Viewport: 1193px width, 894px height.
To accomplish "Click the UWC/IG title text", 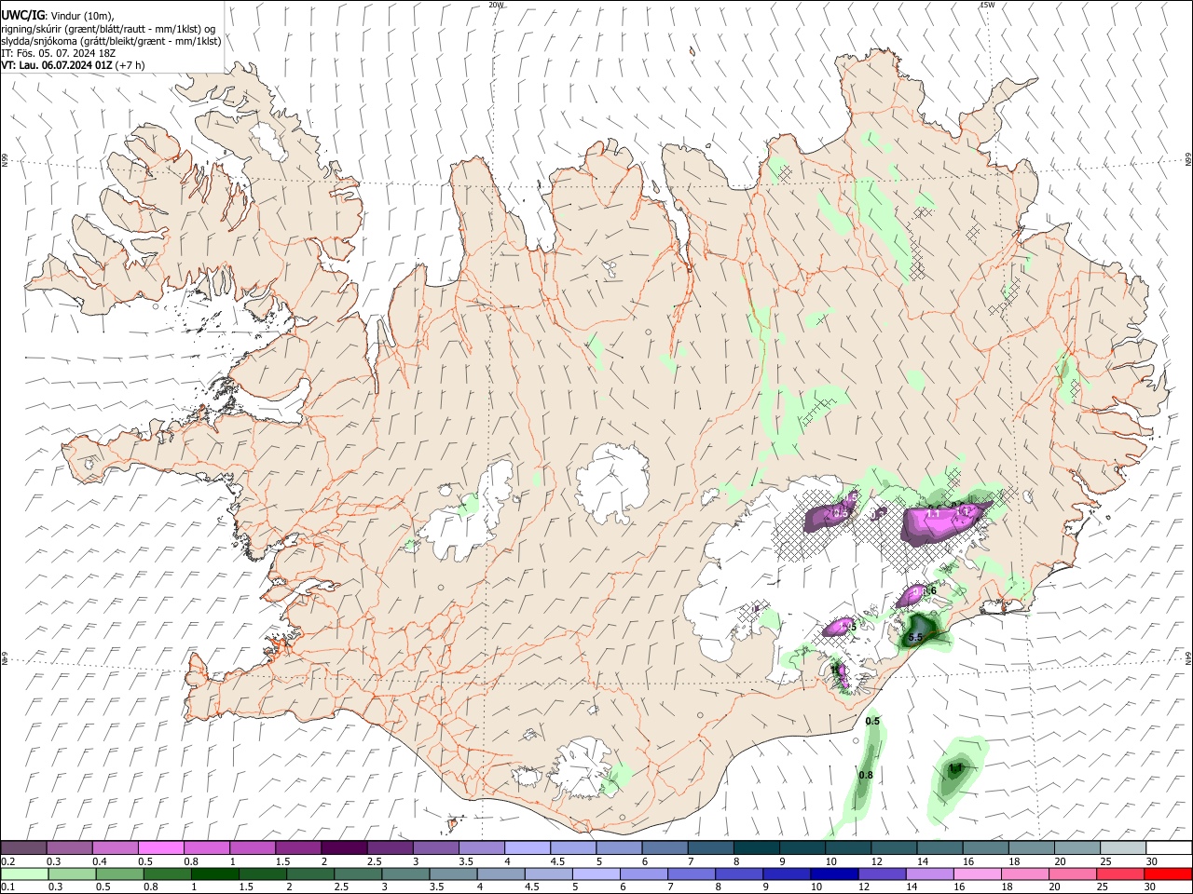I will 22,15.
